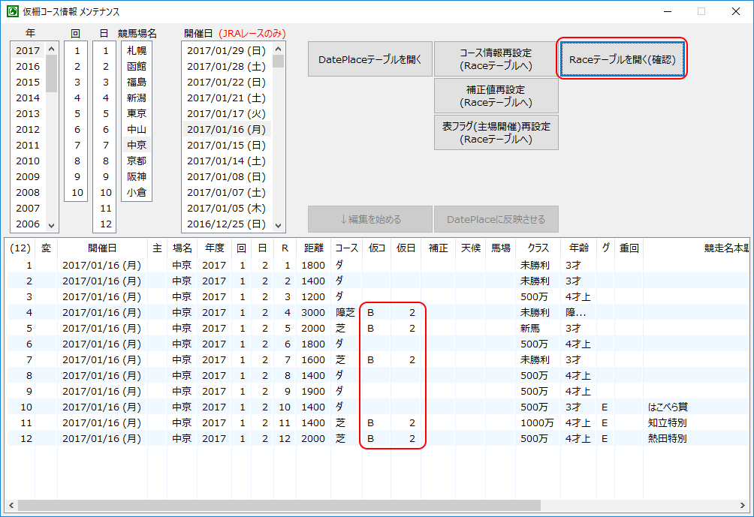Click table horizontal scrollbar left arrow
This screenshot has width=754, height=517.
(11, 505)
